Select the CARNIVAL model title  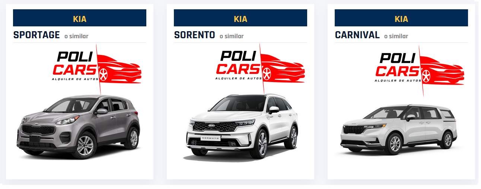(357, 35)
